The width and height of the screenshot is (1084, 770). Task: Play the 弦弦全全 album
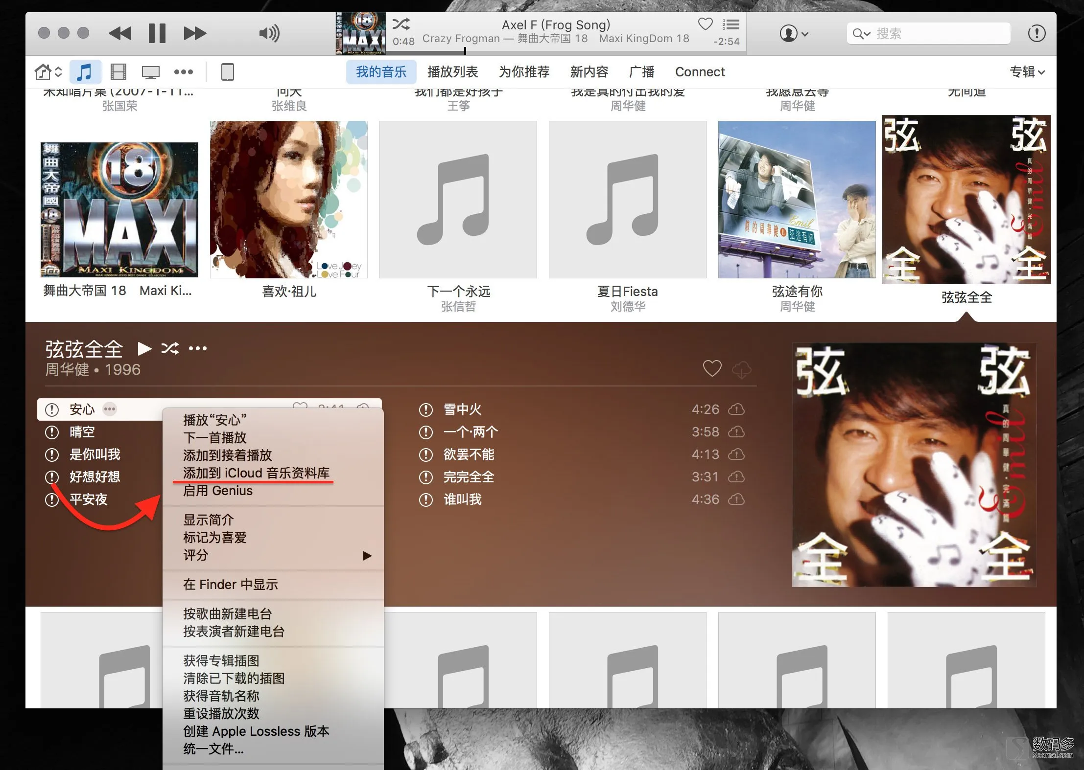[x=144, y=349]
